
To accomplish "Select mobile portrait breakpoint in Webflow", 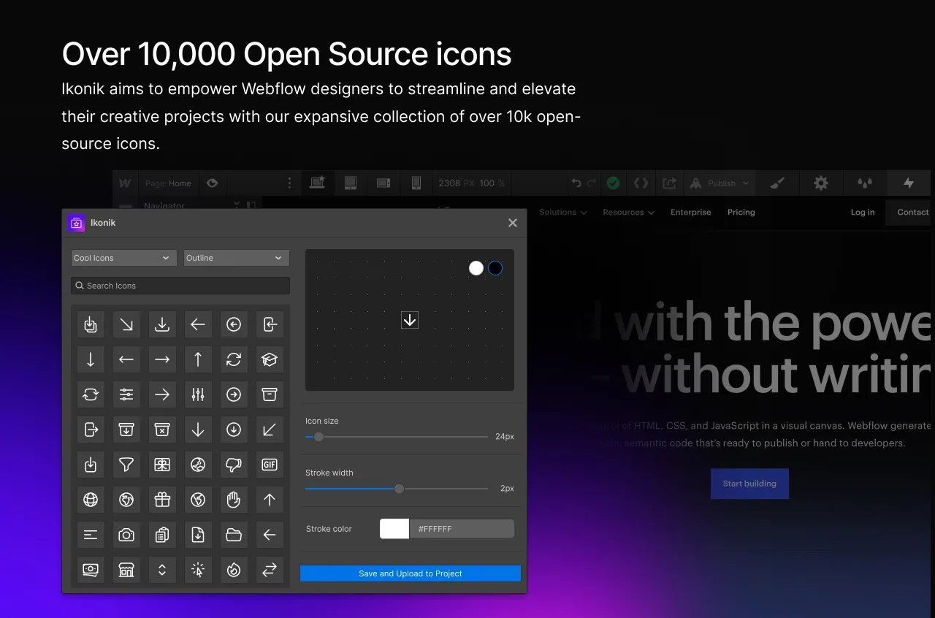I will [416, 183].
